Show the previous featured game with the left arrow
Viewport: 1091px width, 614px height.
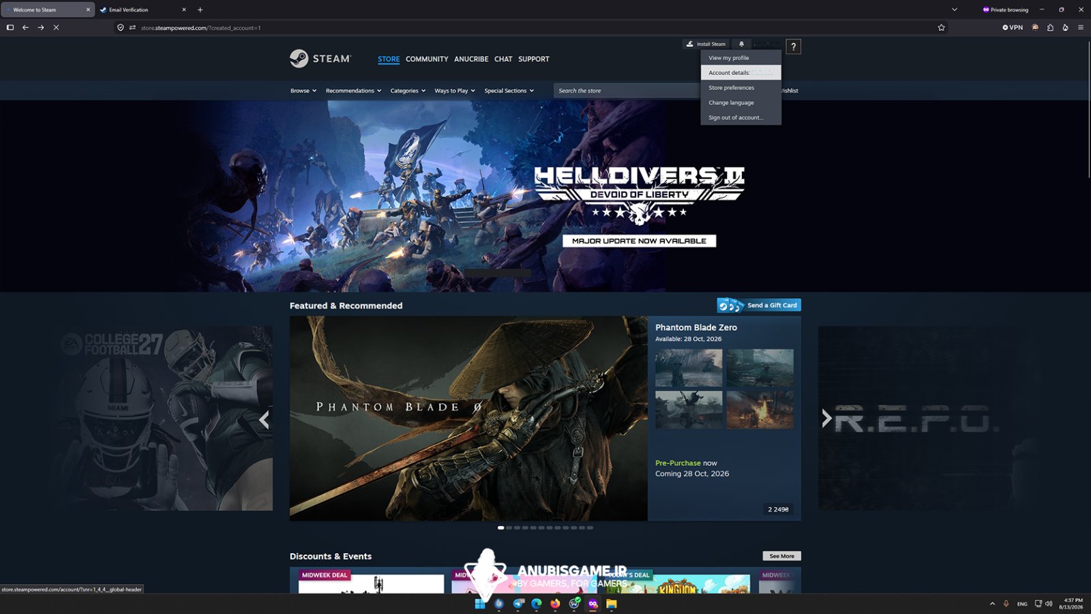click(265, 419)
